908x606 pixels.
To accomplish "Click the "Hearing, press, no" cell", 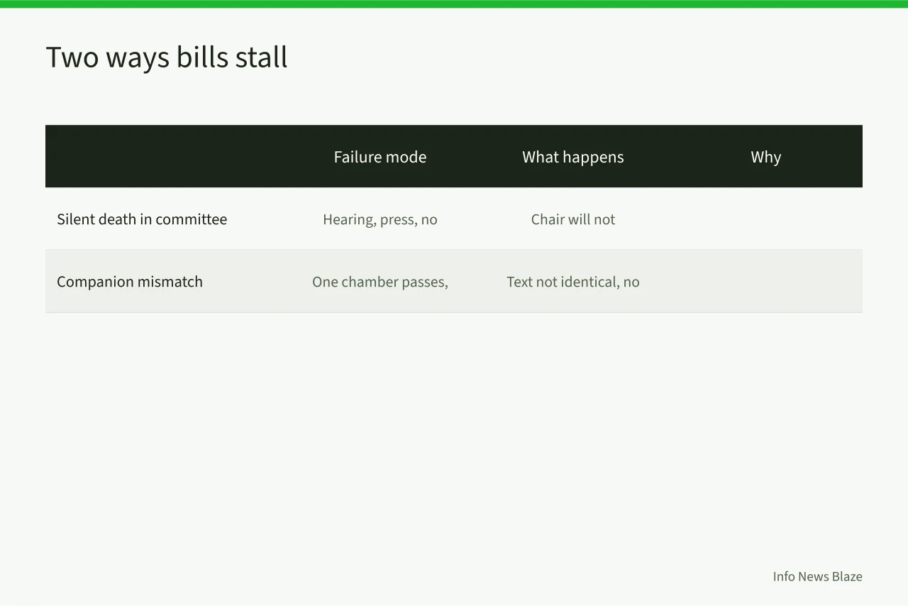I will coord(380,219).
